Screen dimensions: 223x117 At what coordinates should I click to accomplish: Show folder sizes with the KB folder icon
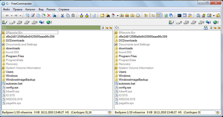pyautogui.click(x=127, y=16)
